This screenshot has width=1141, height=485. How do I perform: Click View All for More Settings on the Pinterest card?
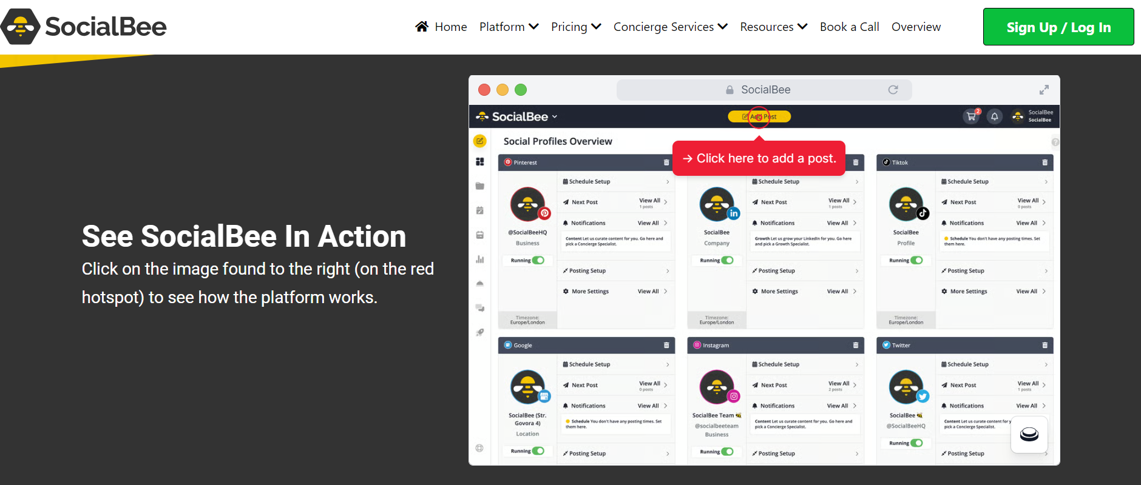(x=653, y=292)
